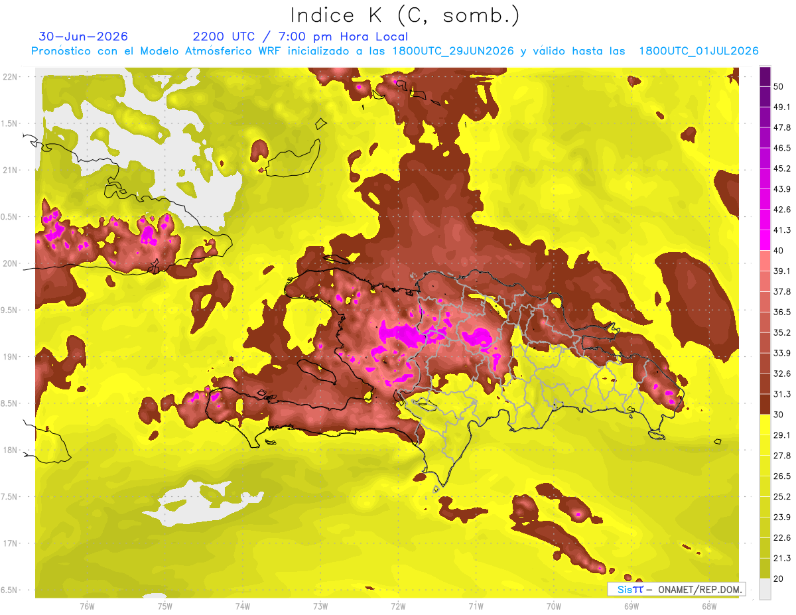Click the legend value 23.9

(782, 517)
